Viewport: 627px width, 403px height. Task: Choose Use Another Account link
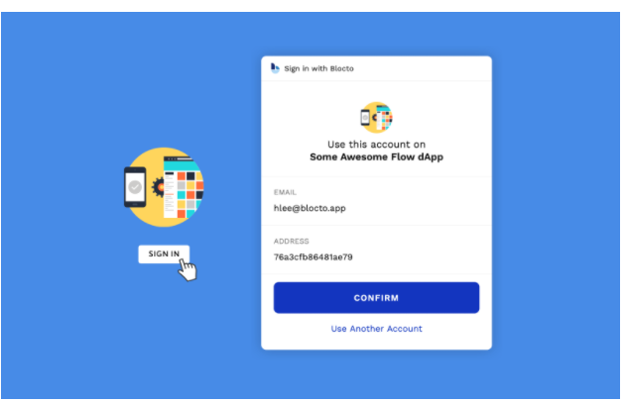click(376, 329)
